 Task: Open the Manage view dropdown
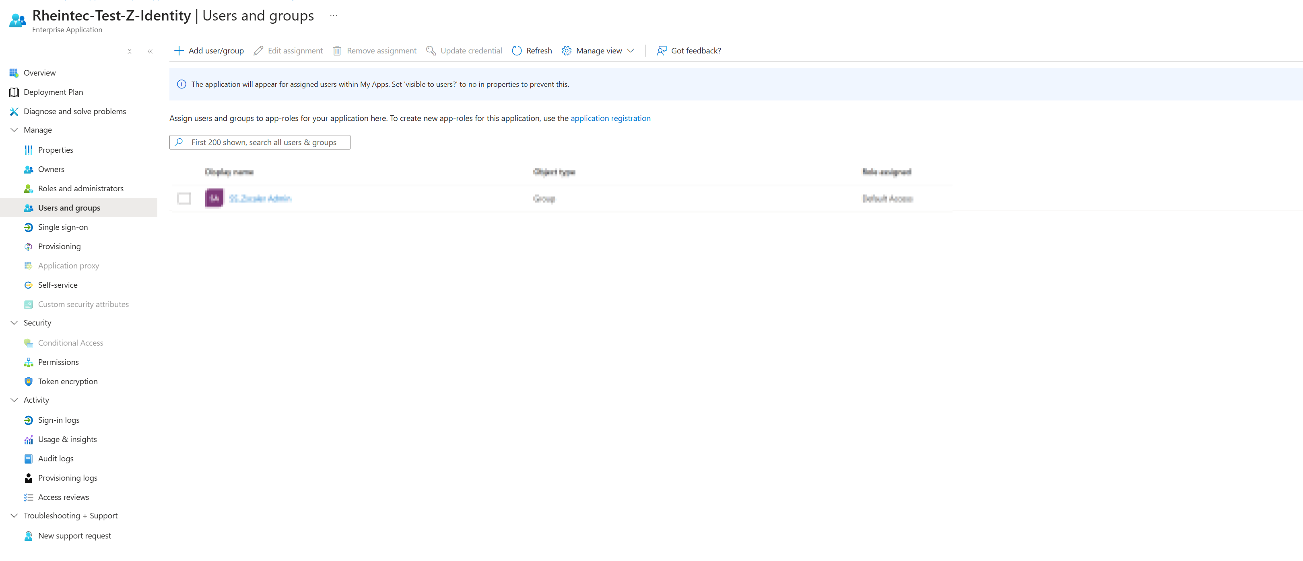tap(598, 51)
